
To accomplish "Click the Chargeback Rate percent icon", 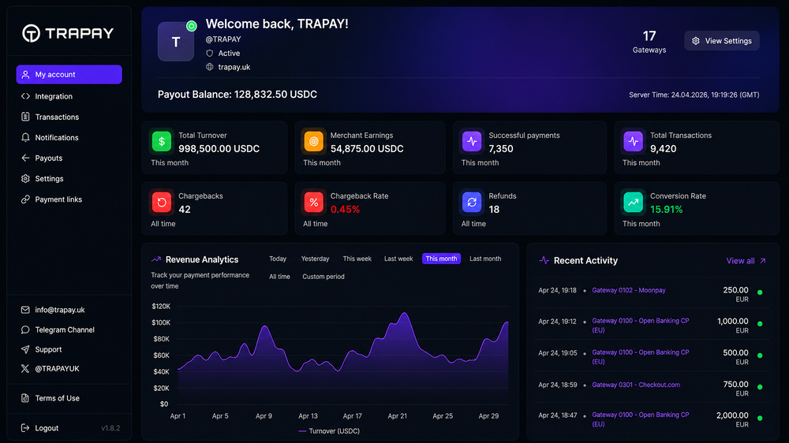I will click(x=313, y=202).
